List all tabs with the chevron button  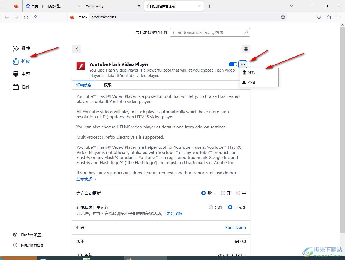pyautogui.click(x=292, y=6)
